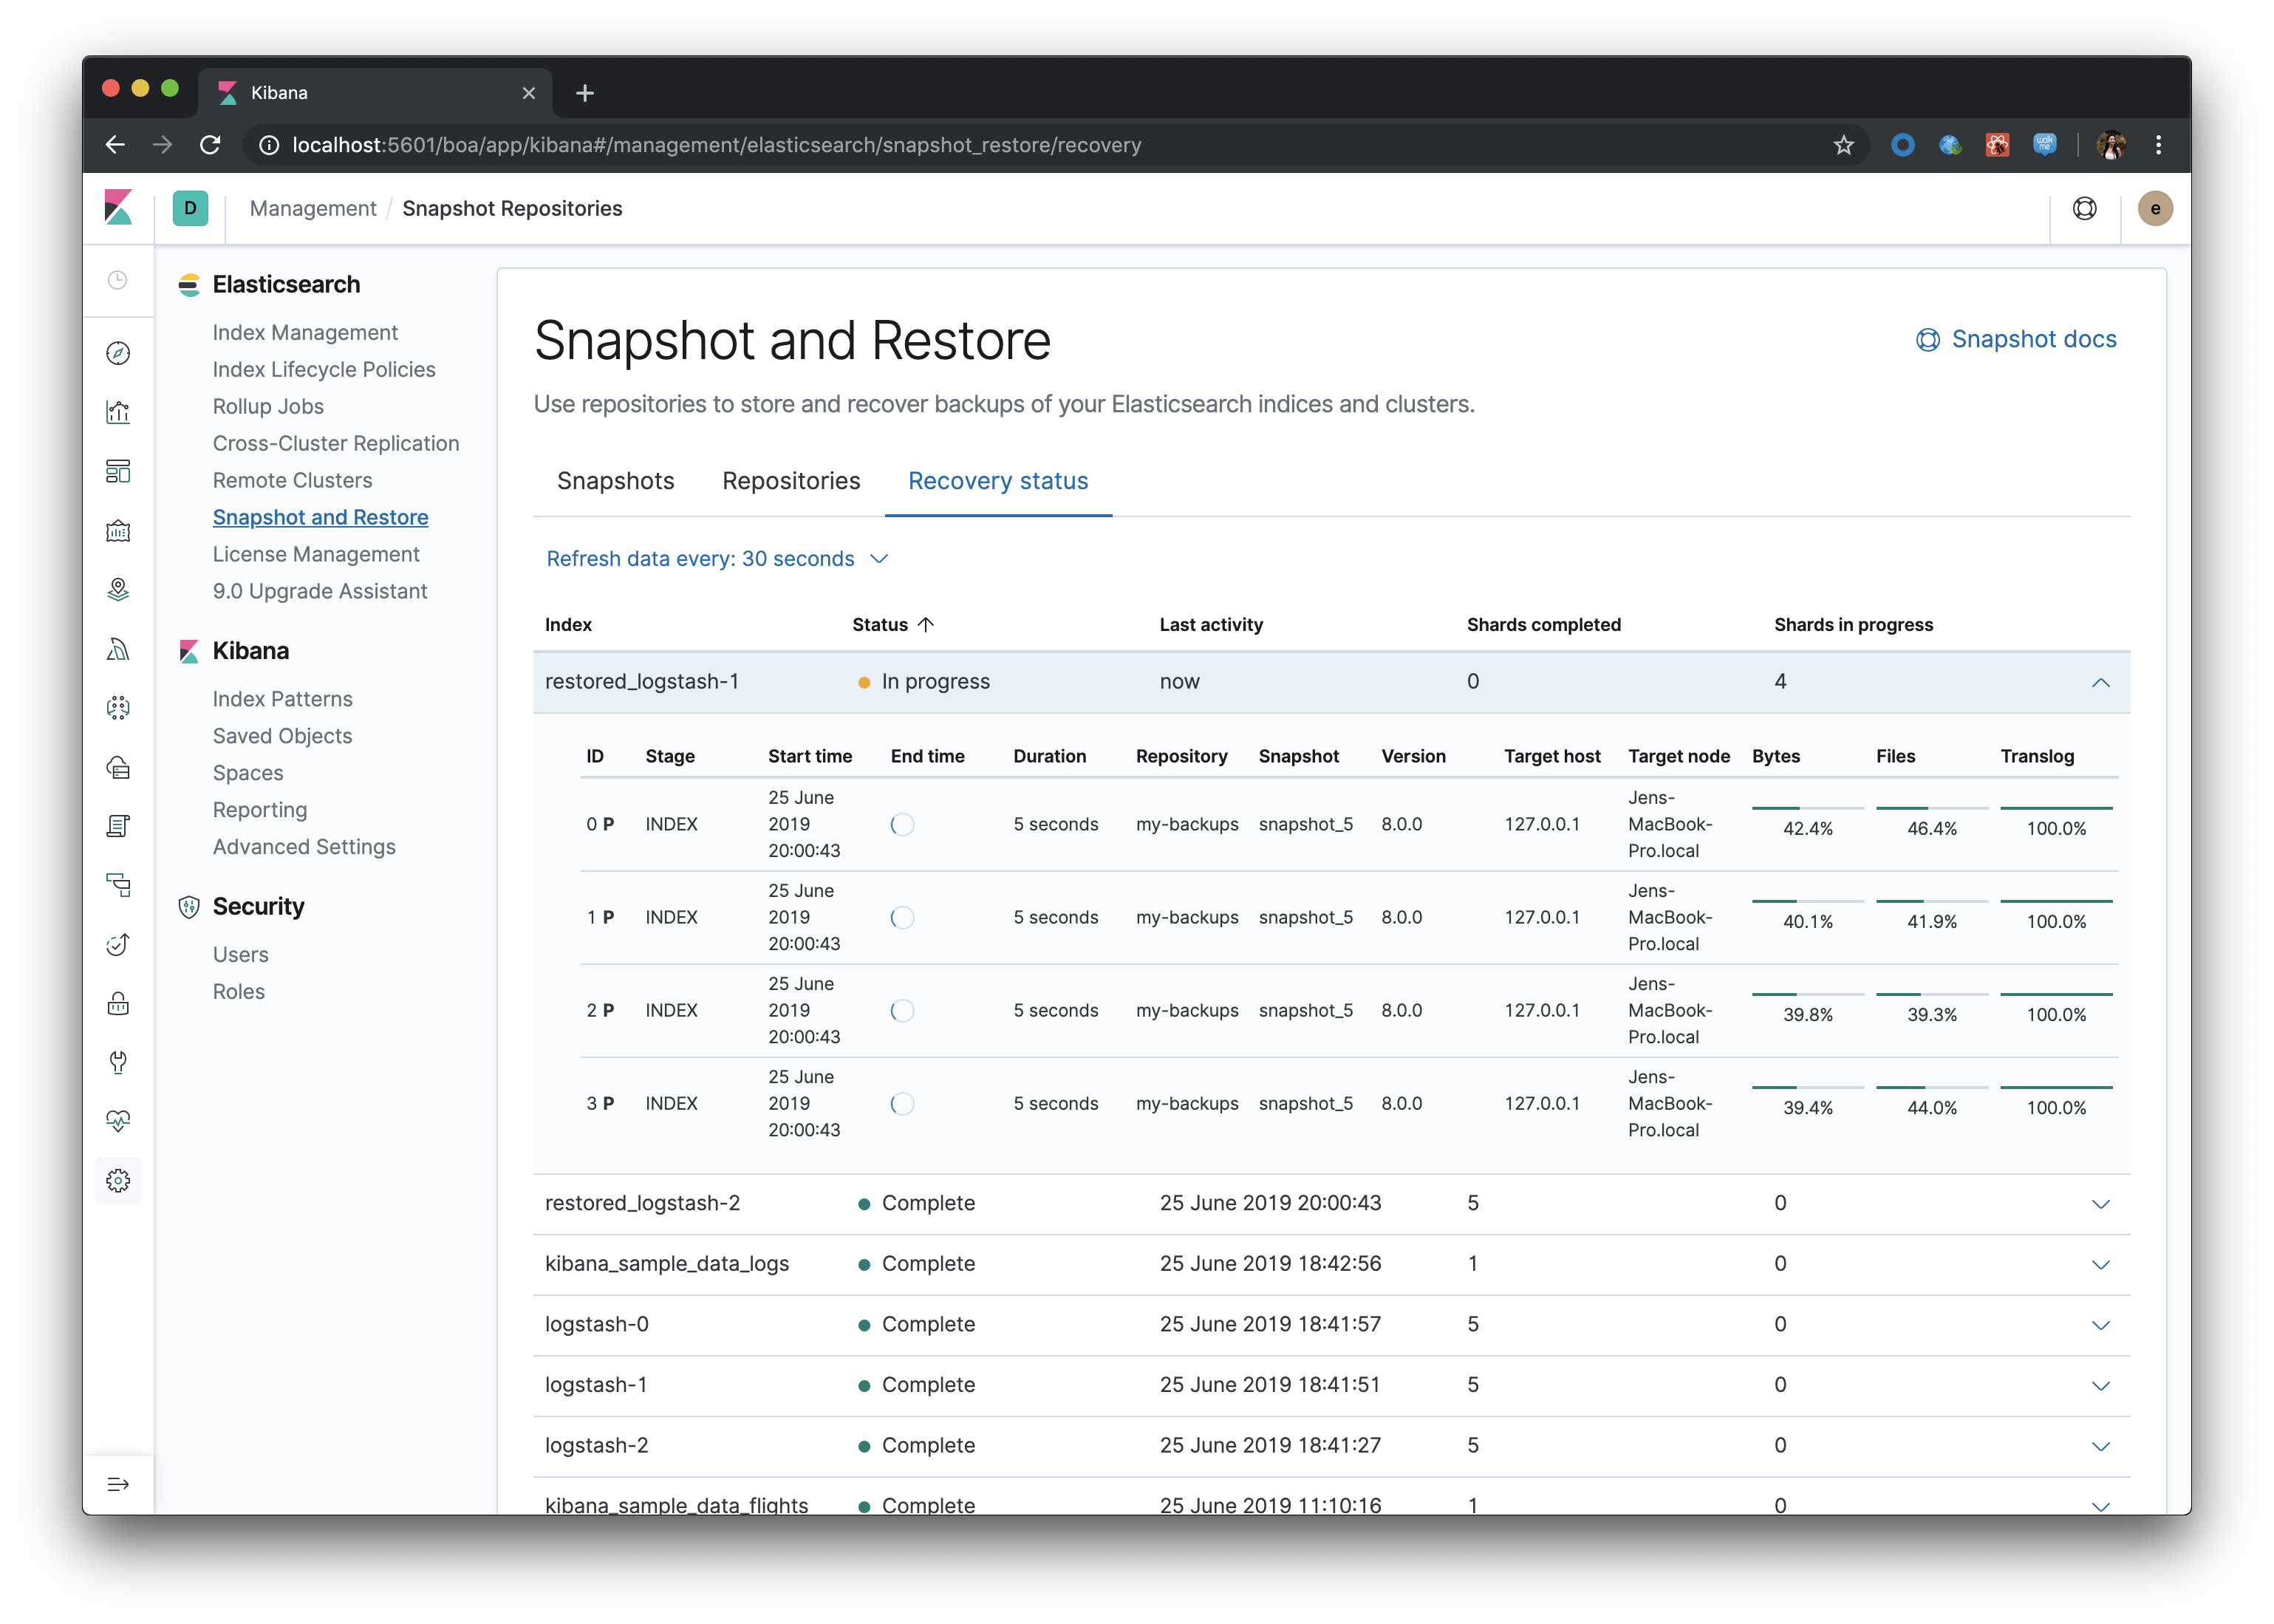Expand the side navigation menu icon
Screen dimensions: 2274x1624
coord(118,1484)
